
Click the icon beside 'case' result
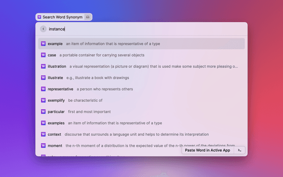[x=43, y=55]
